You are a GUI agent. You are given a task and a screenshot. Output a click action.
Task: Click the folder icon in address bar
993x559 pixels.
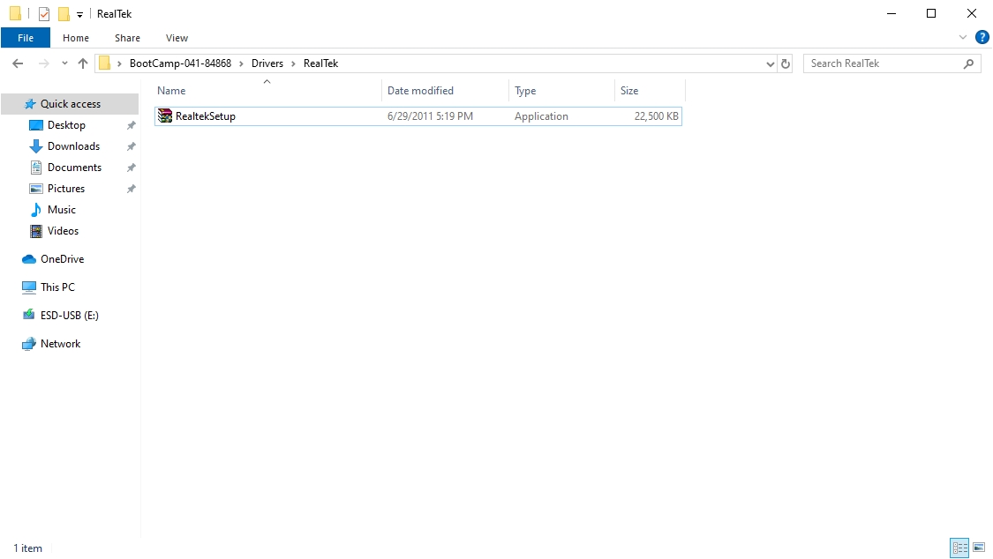point(105,63)
